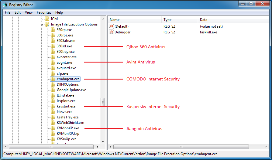Open the File menu
This screenshot has width=272, height=160.
click(x=8, y=12)
